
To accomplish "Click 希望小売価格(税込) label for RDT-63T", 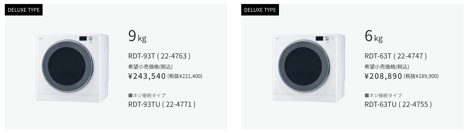I will [387, 67].
